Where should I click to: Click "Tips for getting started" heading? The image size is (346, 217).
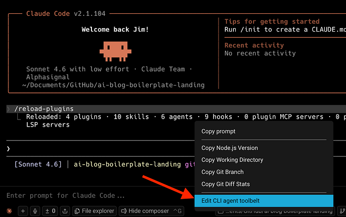(x=272, y=21)
